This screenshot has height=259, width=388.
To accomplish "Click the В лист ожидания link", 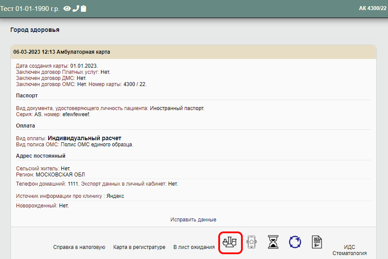I will tap(194, 247).
